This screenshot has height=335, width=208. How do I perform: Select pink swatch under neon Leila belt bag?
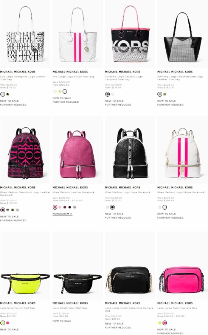pyautogui.click(x=8, y=323)
